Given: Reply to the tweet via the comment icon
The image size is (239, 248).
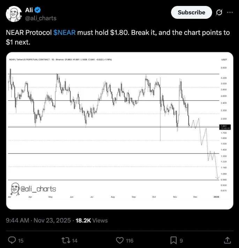Looking at the screenshot, I should [12, 240].
